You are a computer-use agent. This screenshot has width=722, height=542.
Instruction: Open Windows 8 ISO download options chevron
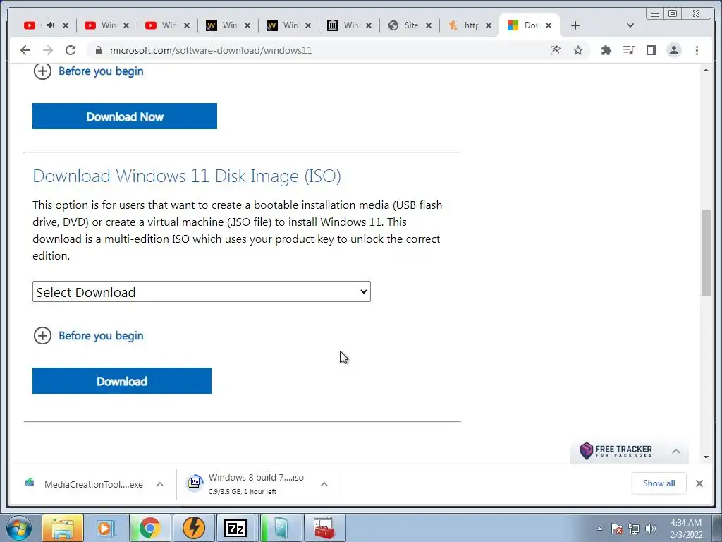pyautogui.click(x=324, y=484)
